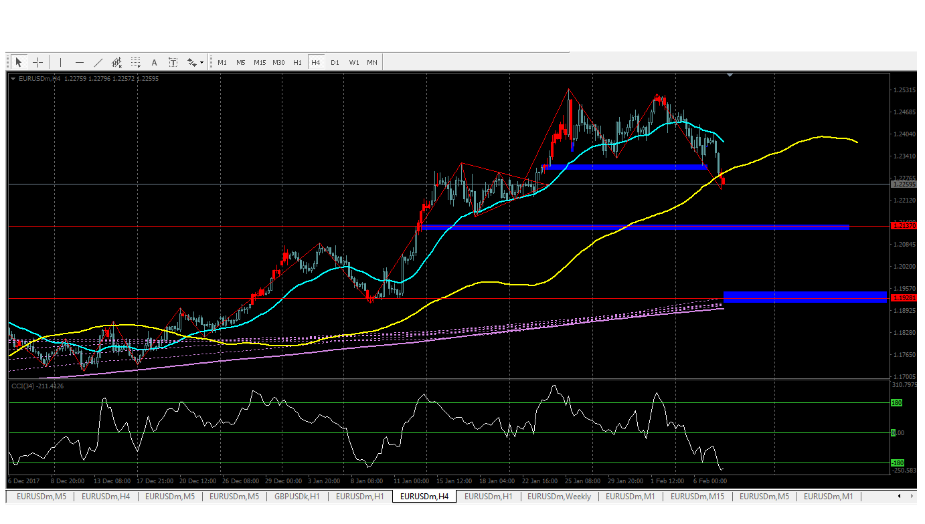The width and height of the screenshot is (925, 524).
Task: Open the GBPUSDk,H1 chart tab
Action: tap(297, 497)
